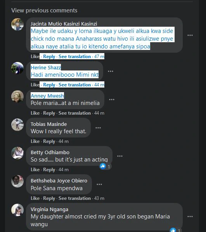Image resolution: width=206 pixels, height=232 pixels.
Task: Like Betty Odhiambo's comment
Action: (35, 170)
